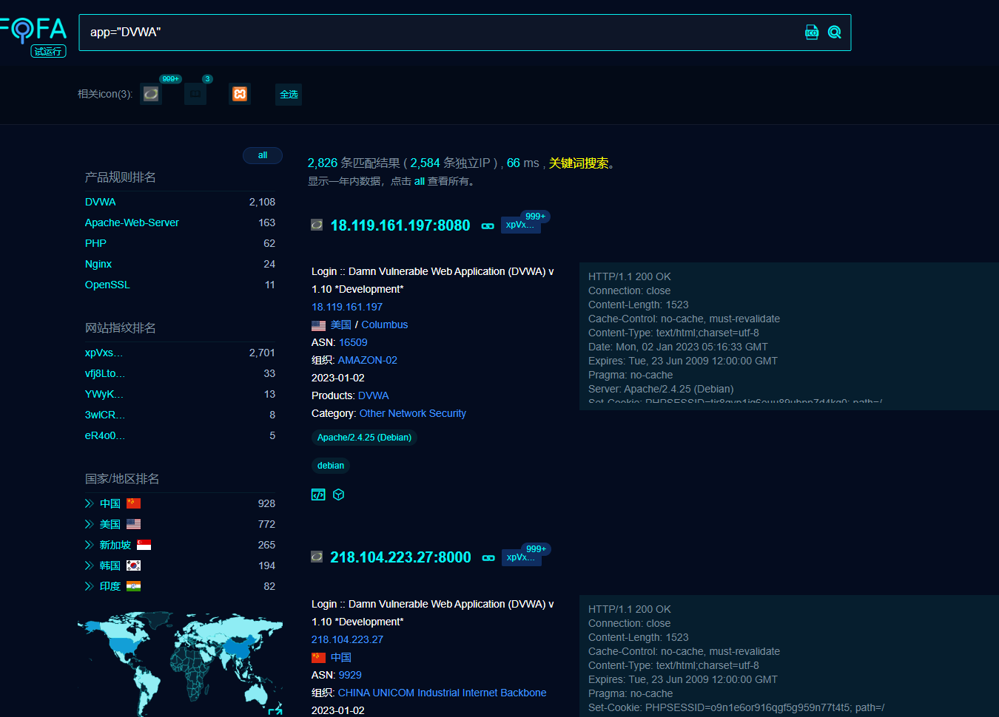The width and height of the screenshot is (999, 717).
Task: Filter by Apache-Web-Server product
Action: (132, 222)
